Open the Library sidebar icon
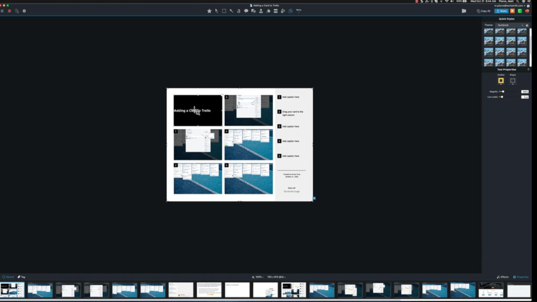537x302 pixels. (x=3, y=11)
